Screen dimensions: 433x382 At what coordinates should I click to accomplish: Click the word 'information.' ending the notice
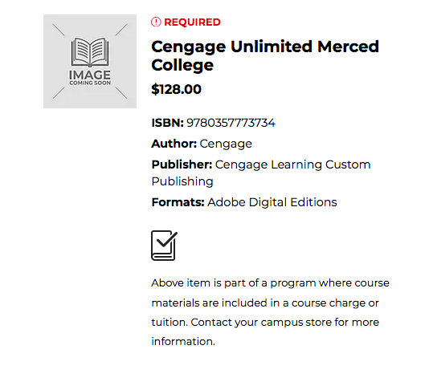[x=183, y=341]
